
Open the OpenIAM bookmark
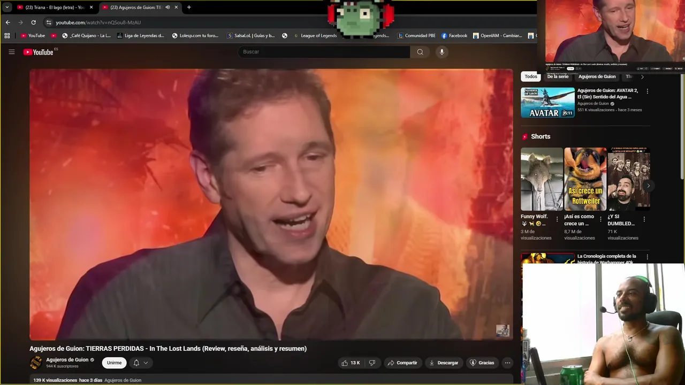click(497, 36)
